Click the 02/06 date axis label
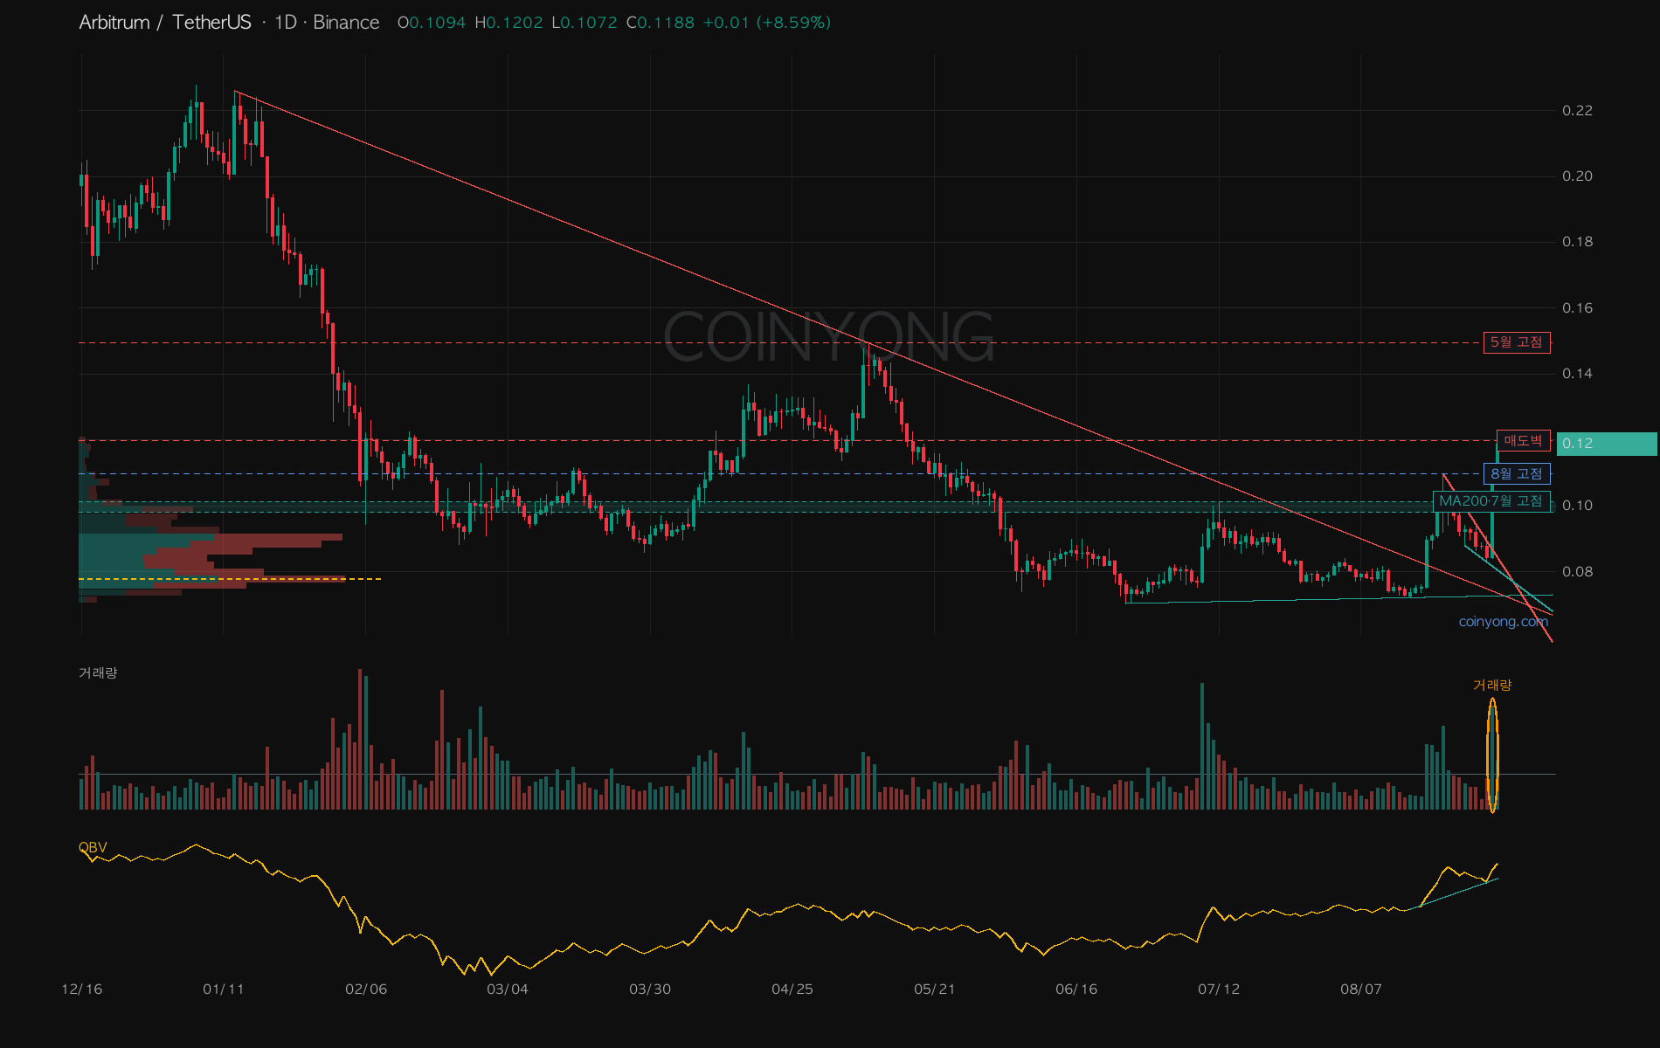This screenshot has height=1048, width=1660. pyautogui.click(x=366, y=989)
